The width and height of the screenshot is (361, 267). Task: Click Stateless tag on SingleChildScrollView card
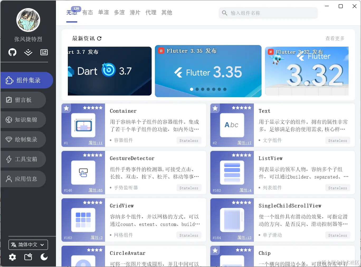(338, 235)
